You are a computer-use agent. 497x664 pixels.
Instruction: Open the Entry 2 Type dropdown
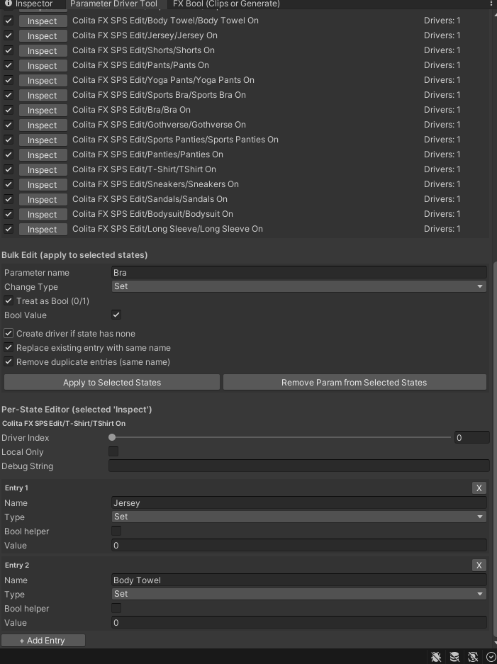point(298,594)
